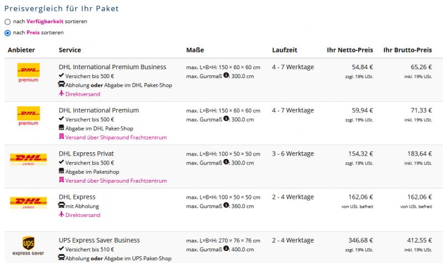The height and width of the screenshot is (263, 443).
Task: Click building icon beside Frachtzentrum in Express Privat row
Action: tap(61, 181)
